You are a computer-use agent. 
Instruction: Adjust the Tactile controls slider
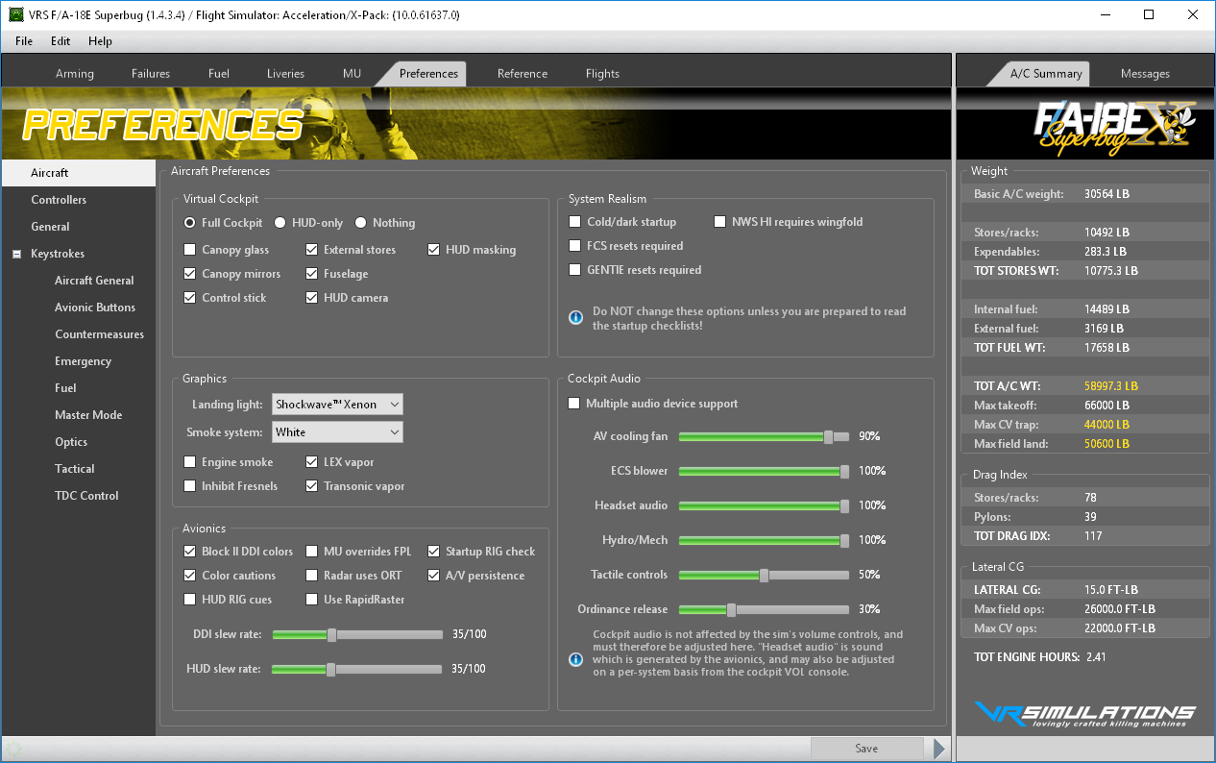(x=764, y=575)
